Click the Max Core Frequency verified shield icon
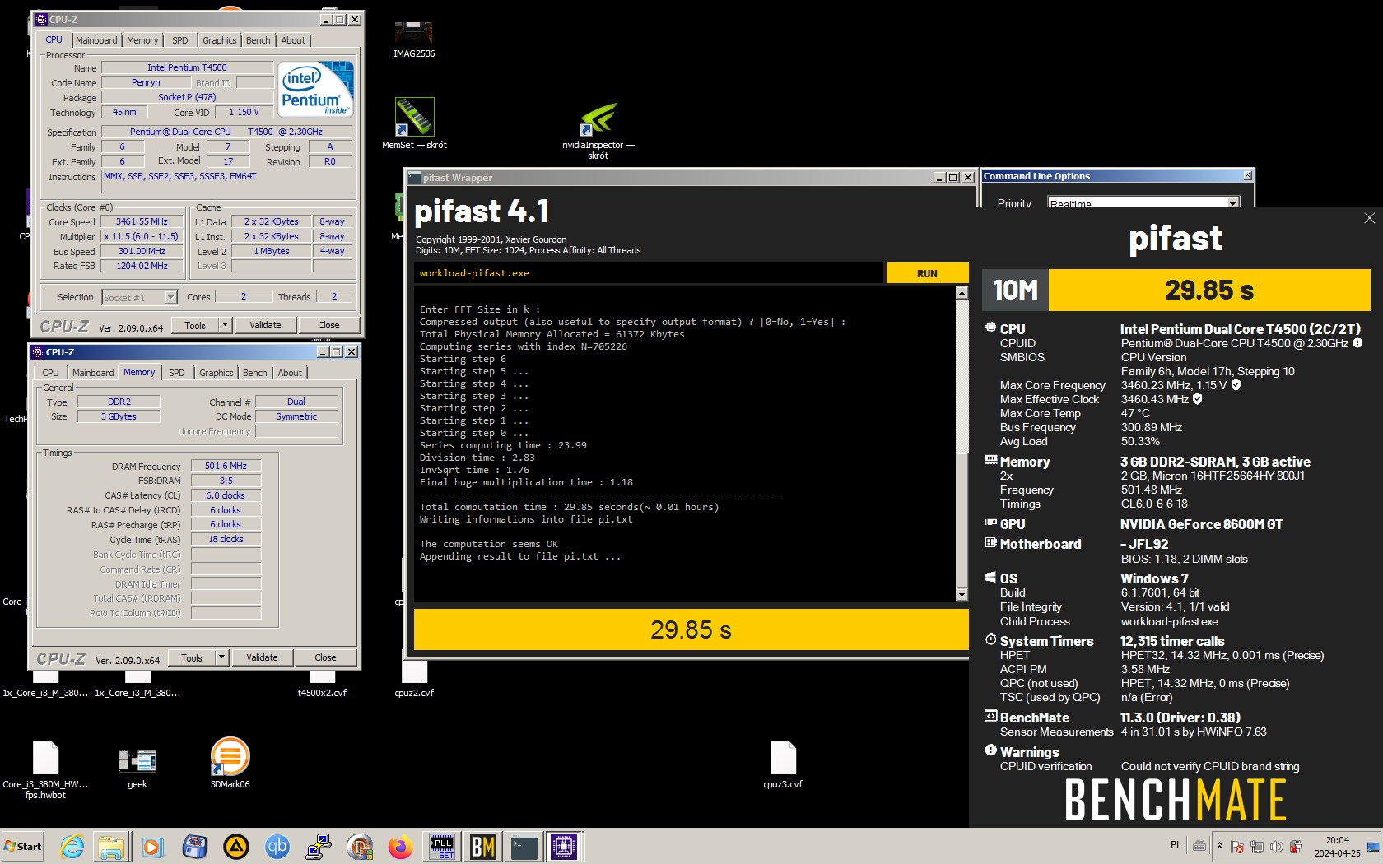1383x864 pixels. pyautogui.click(x=1236, y=385)
